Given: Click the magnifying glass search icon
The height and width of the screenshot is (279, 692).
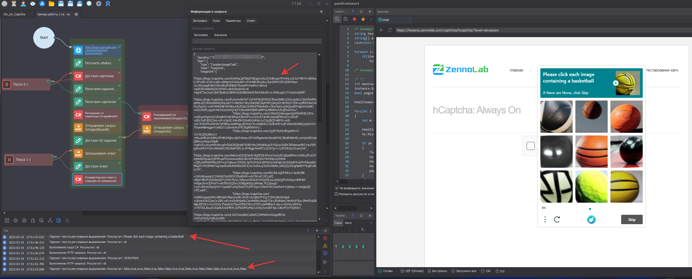Looking at the screenshot, I should [89, 4].
